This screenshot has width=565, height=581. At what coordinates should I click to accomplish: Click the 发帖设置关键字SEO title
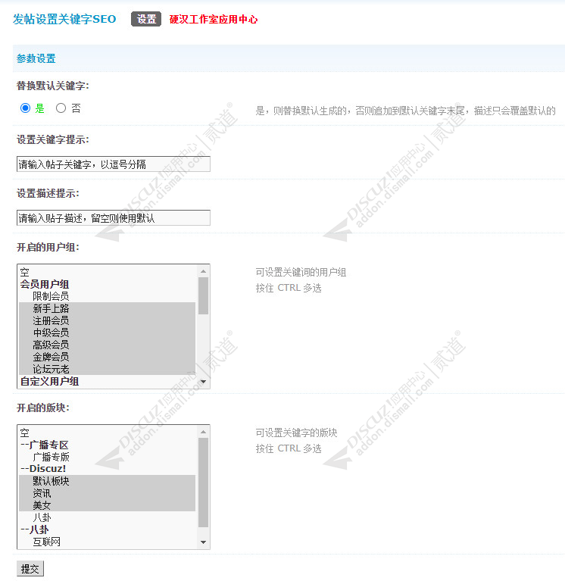click(64, 19)
